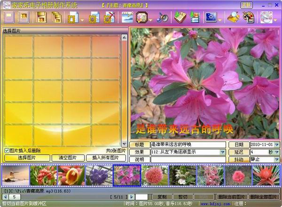Viewport: 282px width, 207px height.
Task: Click the 皮肤 skin button in title bar
Action: (247, 5)
